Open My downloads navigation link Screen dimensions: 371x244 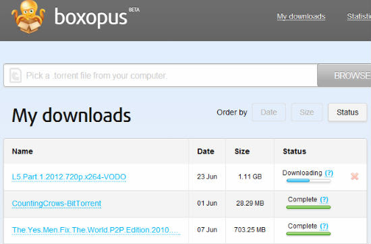pos(301,16)
